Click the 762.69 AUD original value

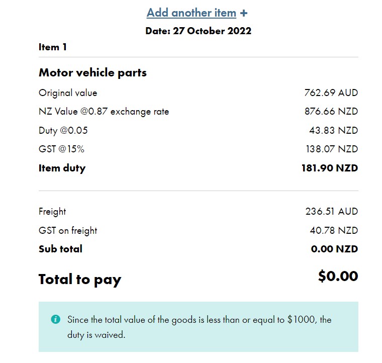tap(331, 93)
